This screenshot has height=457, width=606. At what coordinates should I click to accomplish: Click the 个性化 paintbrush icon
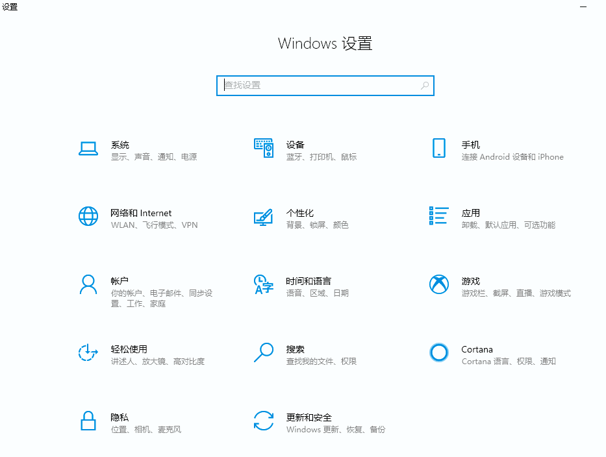tap(263, 217)
